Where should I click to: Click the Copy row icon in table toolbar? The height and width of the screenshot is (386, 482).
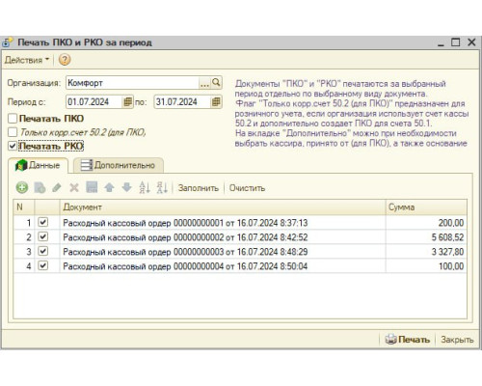[x=40, y=187]
